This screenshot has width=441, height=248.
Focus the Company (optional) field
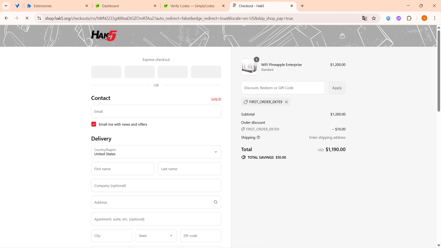click(156, 185)
